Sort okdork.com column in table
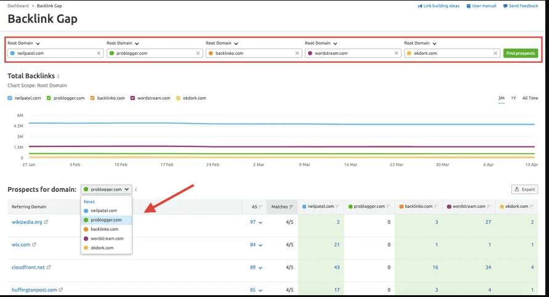 (x=532, y=207)
